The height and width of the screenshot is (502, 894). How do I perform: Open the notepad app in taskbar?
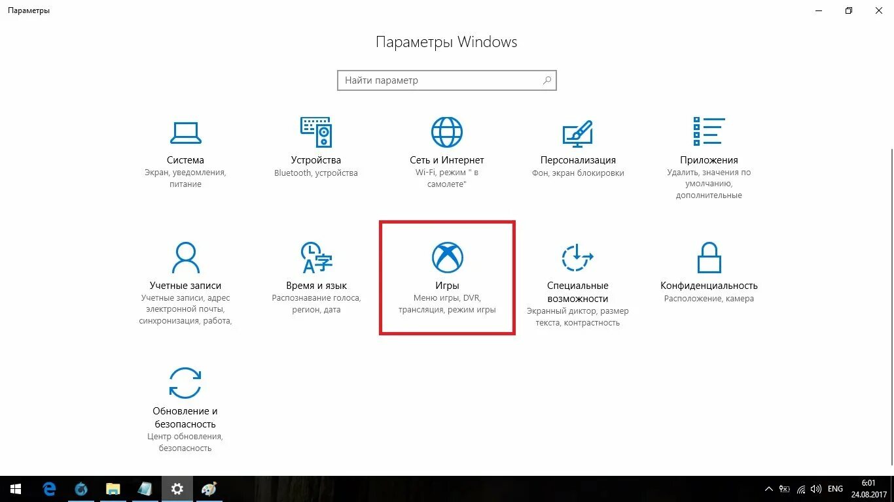[x=145, y=489]
